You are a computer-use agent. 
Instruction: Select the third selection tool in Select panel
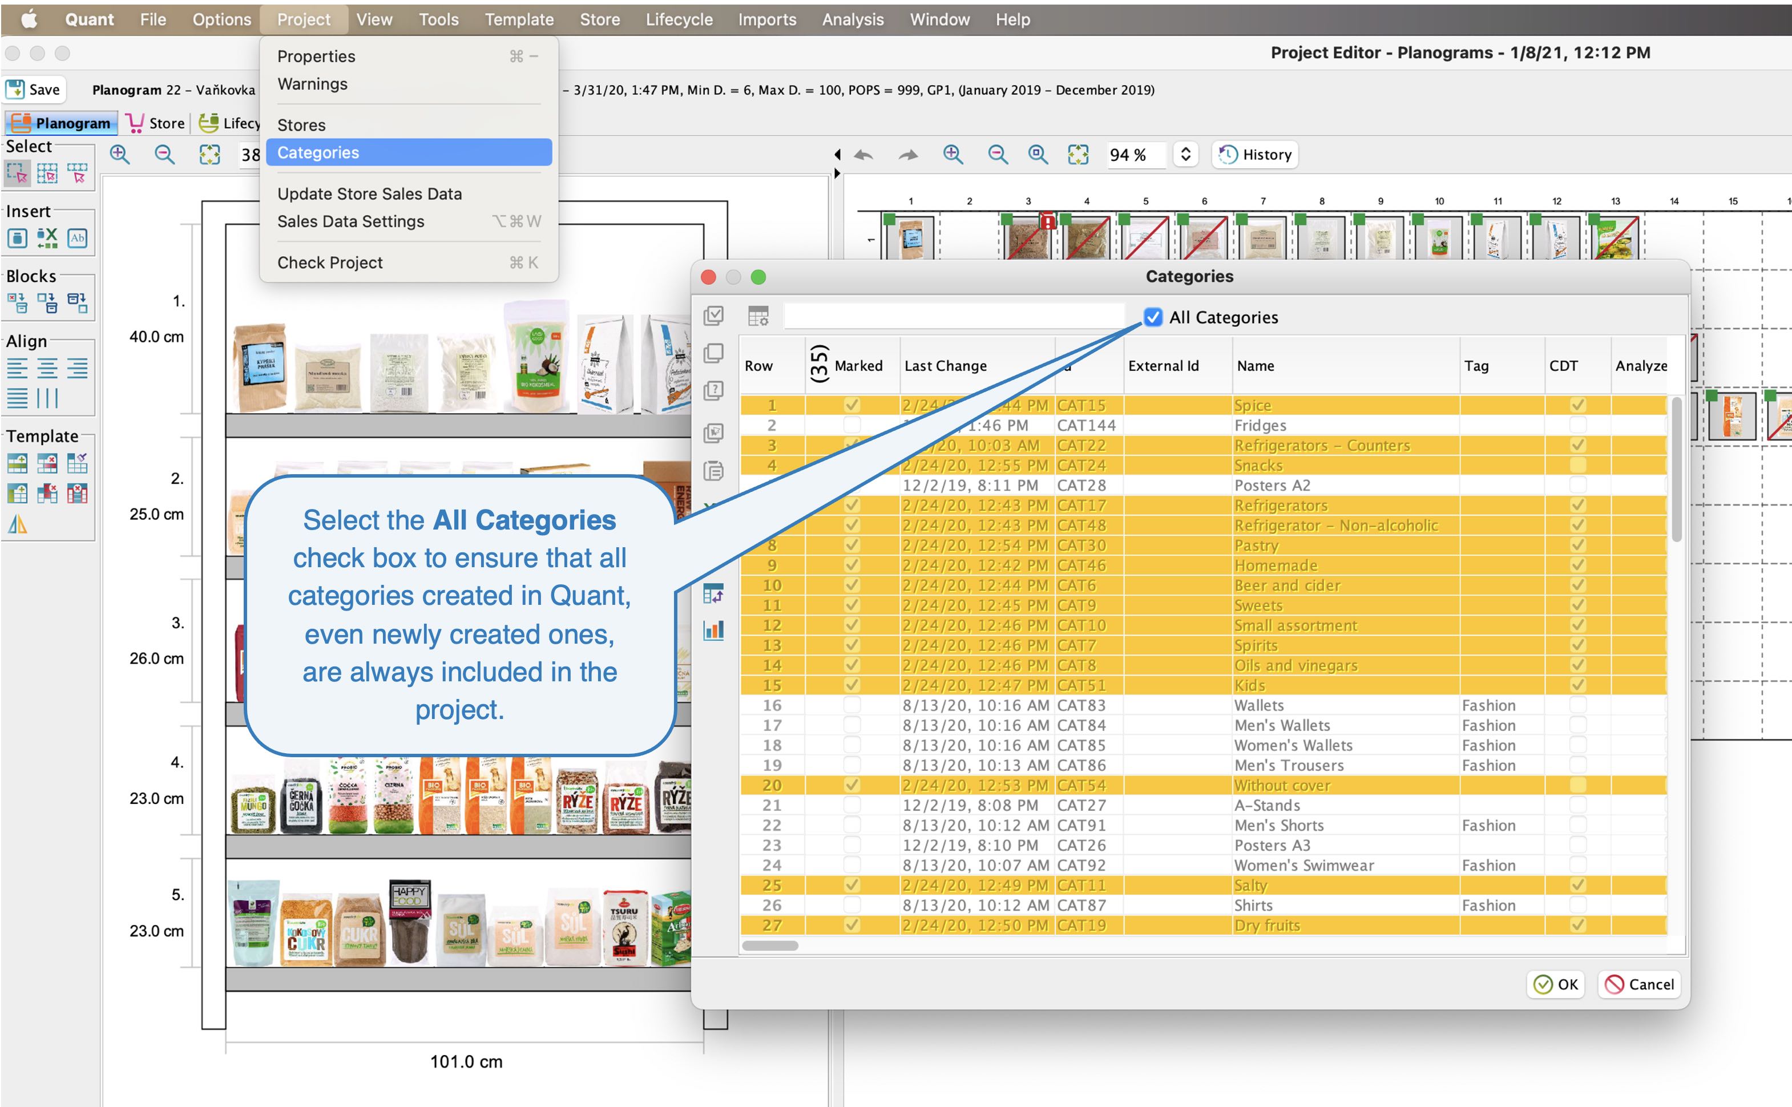(78, 173)
